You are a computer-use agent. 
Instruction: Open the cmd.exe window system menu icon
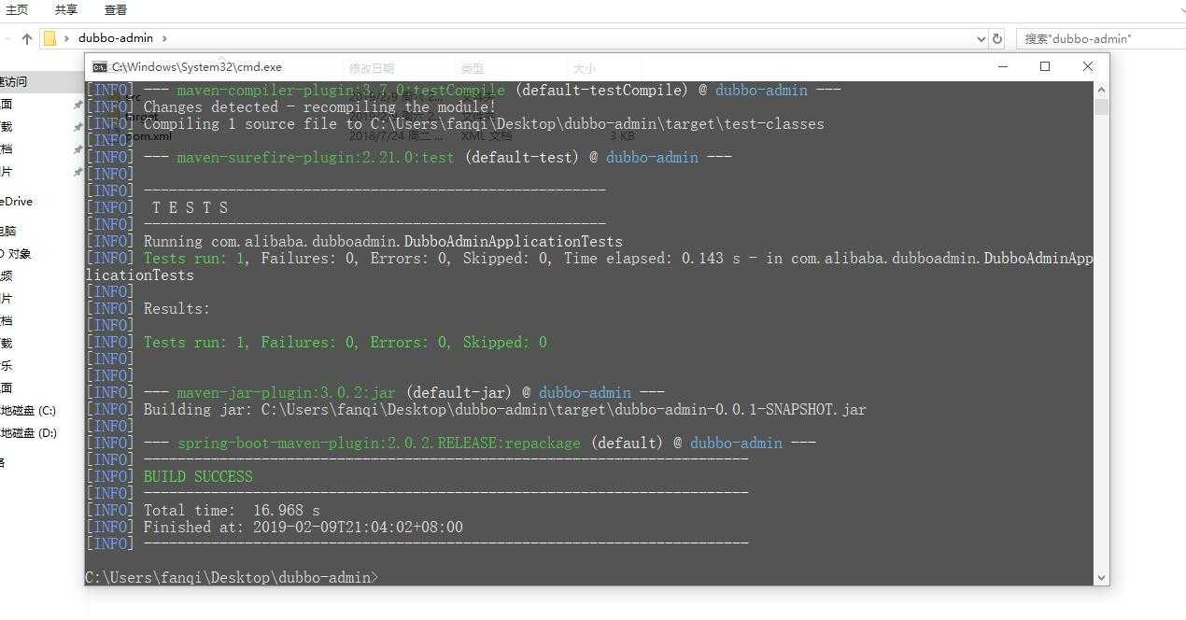tap(99, 67)
